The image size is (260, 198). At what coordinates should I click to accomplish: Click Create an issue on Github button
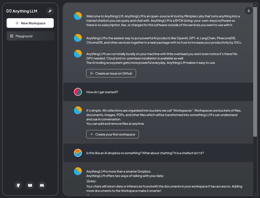[x=111, y=73]
